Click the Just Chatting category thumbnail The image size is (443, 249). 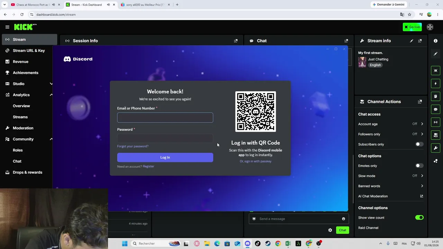362,62
